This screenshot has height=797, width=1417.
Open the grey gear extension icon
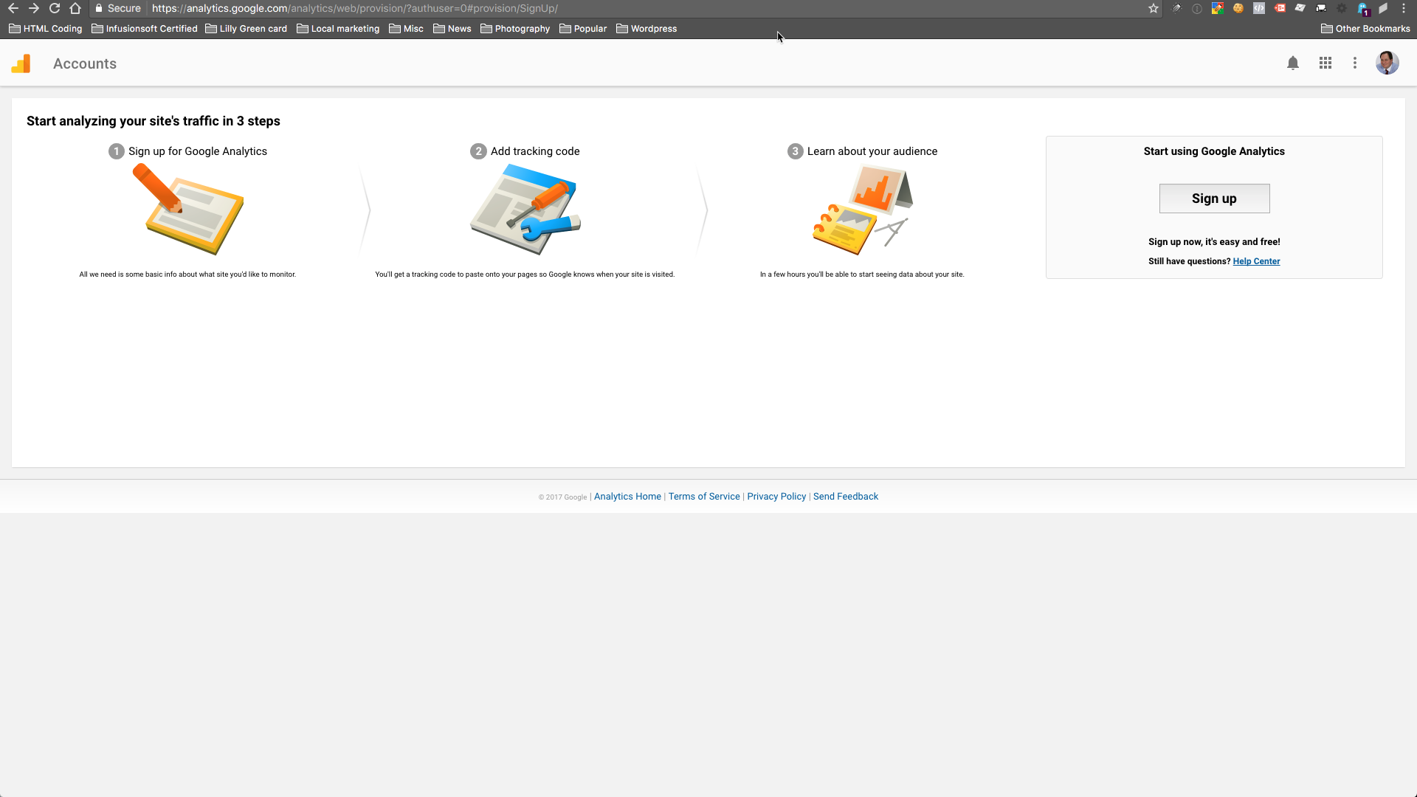click(1342, 8)
